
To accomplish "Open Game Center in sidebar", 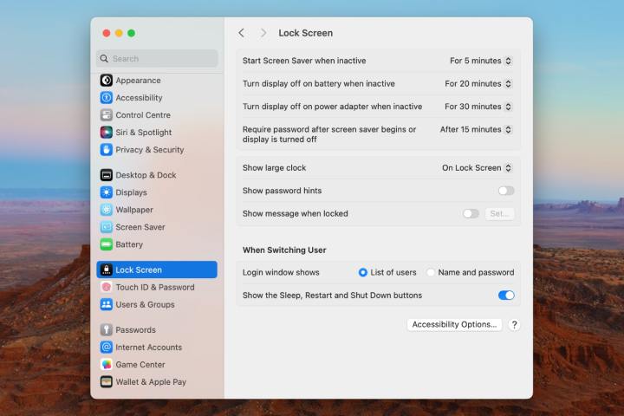I will (x=157, y=364).
